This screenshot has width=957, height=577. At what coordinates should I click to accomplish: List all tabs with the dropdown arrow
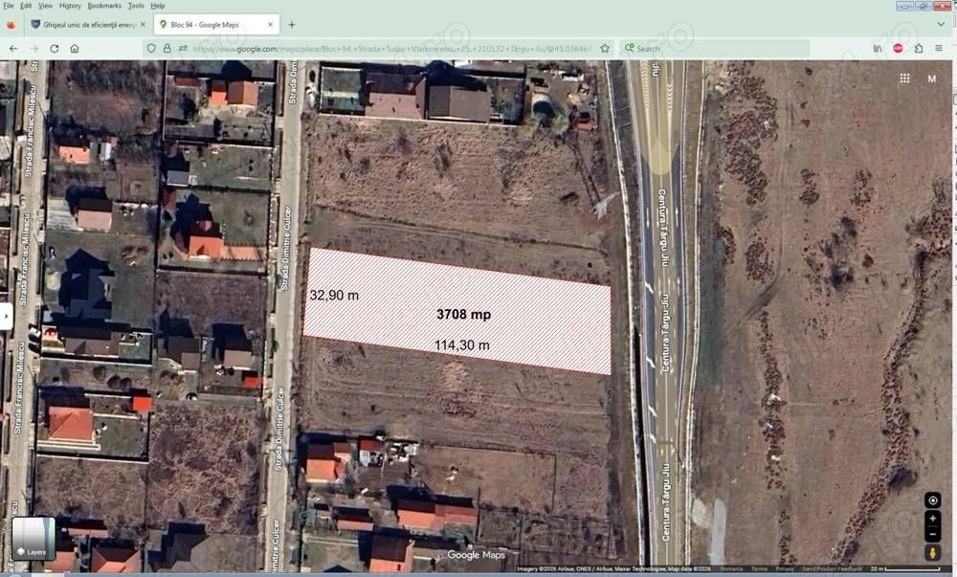[x=941, y=24]
